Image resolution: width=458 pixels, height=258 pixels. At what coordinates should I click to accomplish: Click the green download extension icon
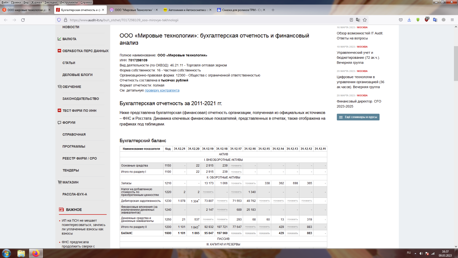tap(418, 20)
